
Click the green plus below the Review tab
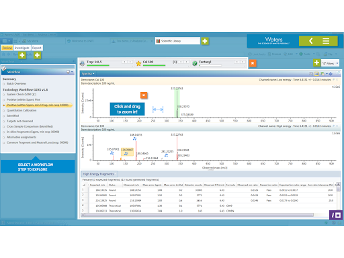tap(22, 55)
